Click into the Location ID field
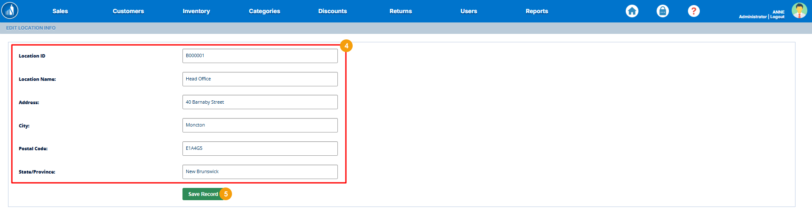 (260, 56)
